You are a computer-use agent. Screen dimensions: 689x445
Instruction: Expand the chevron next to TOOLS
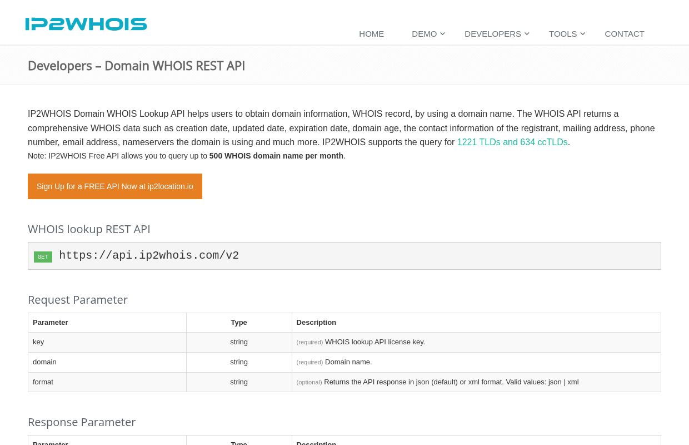583,34
